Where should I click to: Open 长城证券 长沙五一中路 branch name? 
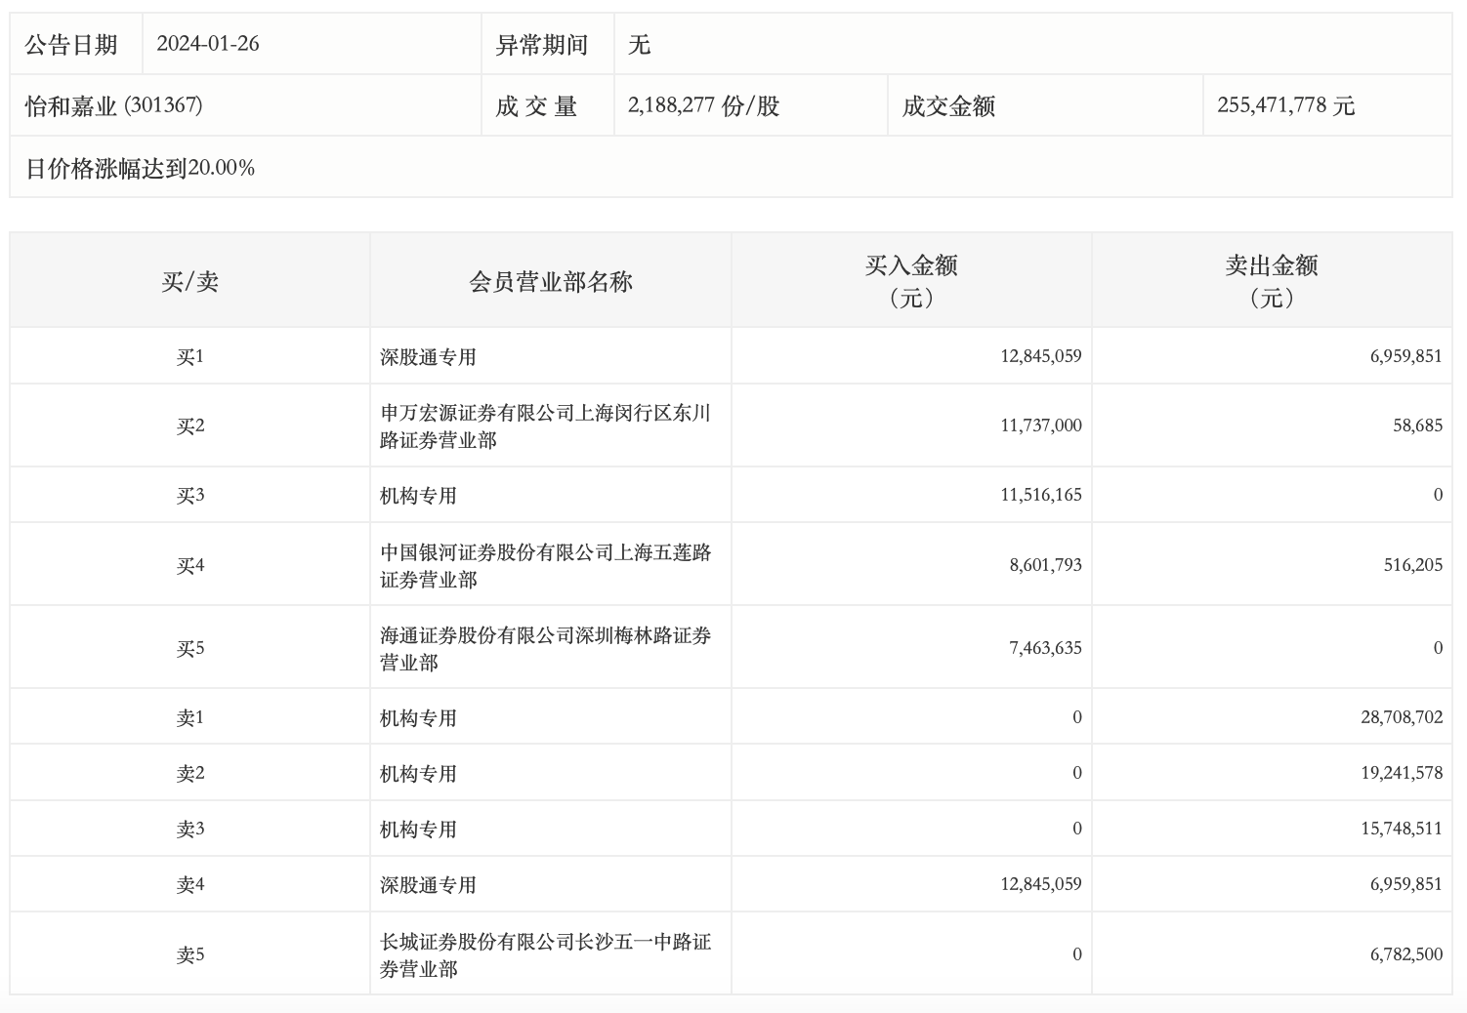[x=545, y=954]
